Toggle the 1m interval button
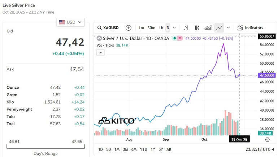 pyautogui.click(x=142, y=28)
